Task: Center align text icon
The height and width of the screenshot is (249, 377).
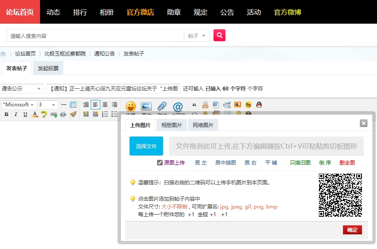Action: 105,105
